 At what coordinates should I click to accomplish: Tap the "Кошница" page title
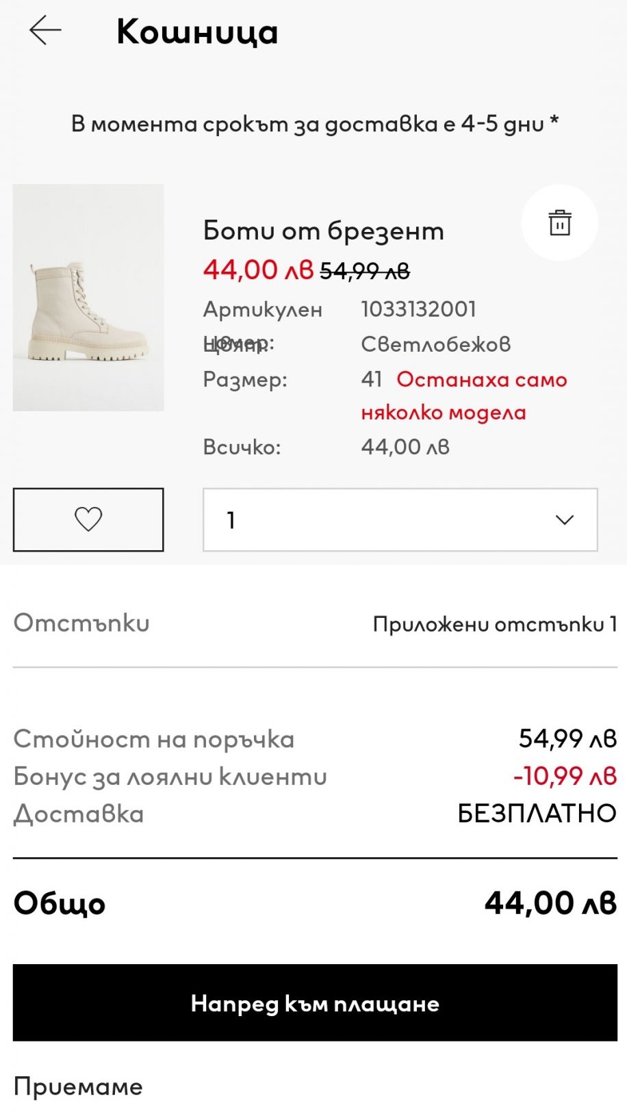(x=197, y=32)
